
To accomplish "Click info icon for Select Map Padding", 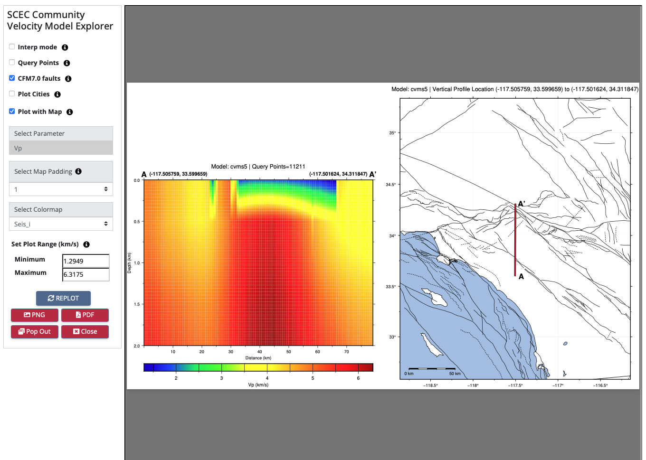I will [78, 171].
